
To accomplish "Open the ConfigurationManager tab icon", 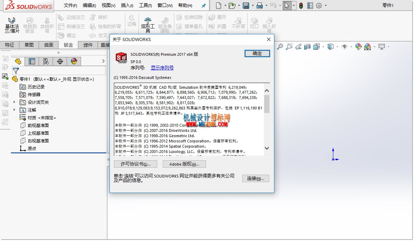I will click(x=46, y=61).
